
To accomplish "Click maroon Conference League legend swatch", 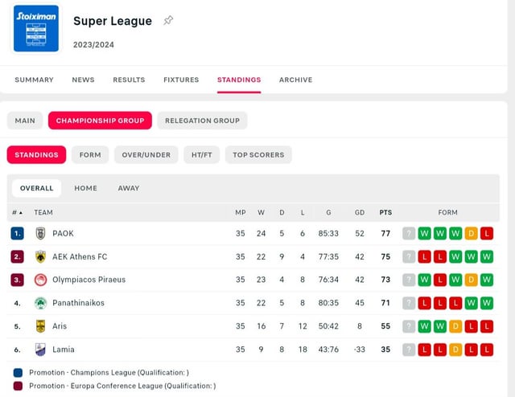I will tap(18, 387).
